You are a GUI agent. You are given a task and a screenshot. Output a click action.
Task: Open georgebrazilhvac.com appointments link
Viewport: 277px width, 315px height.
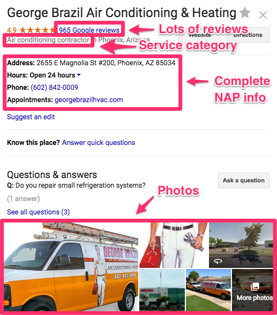pos(89,99)
